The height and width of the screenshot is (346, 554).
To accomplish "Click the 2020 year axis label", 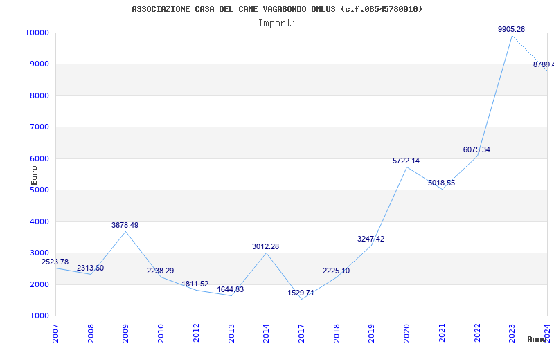I will 406,334.
